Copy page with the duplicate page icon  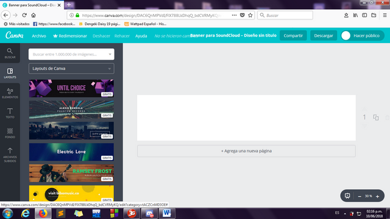click(x=376, y=117)
